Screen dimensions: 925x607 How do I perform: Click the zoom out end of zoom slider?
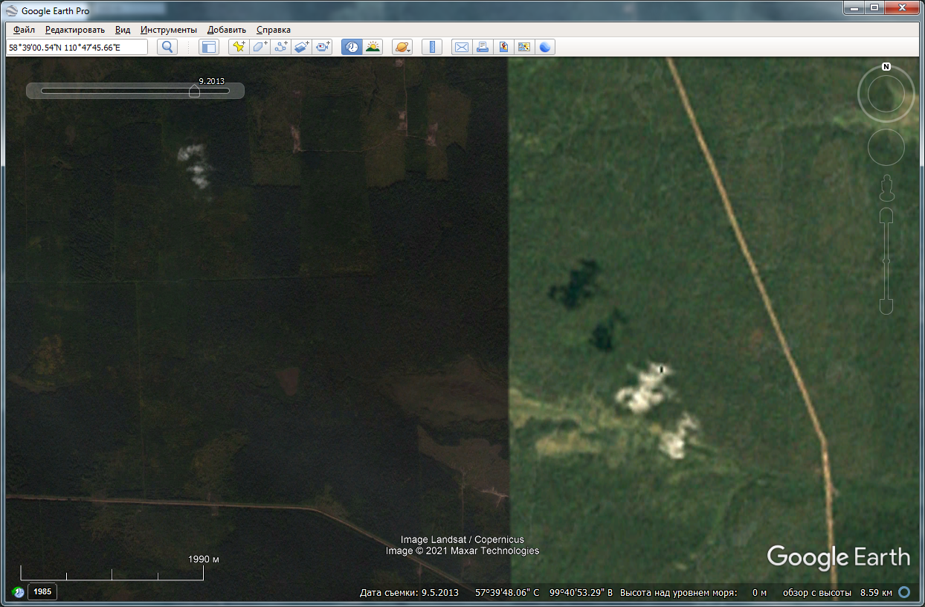point(886,306)
